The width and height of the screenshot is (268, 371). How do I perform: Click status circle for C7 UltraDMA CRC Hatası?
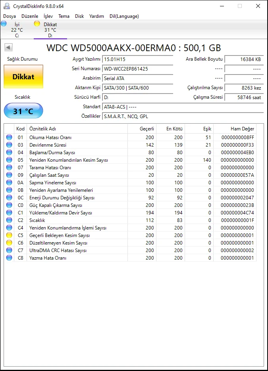coord(9,251)
